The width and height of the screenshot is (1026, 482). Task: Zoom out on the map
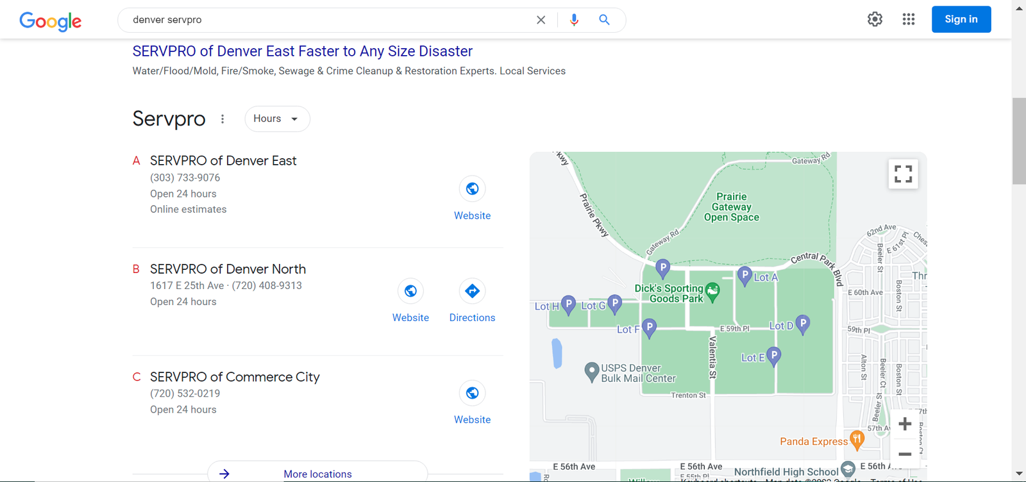pos(905,454)
